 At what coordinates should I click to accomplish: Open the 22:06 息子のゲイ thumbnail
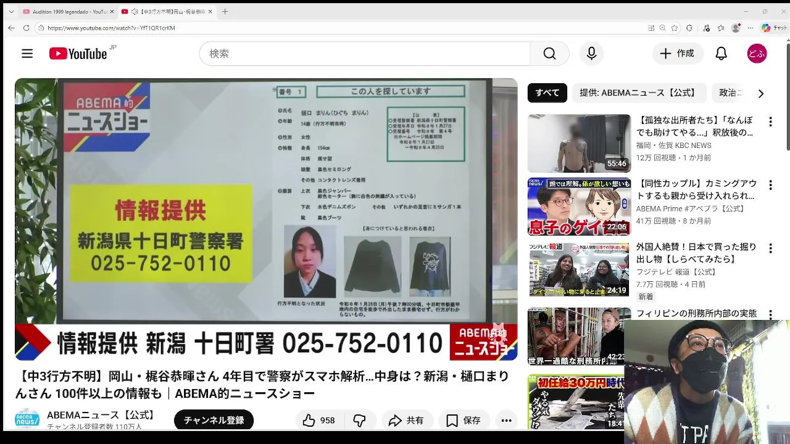579,207
